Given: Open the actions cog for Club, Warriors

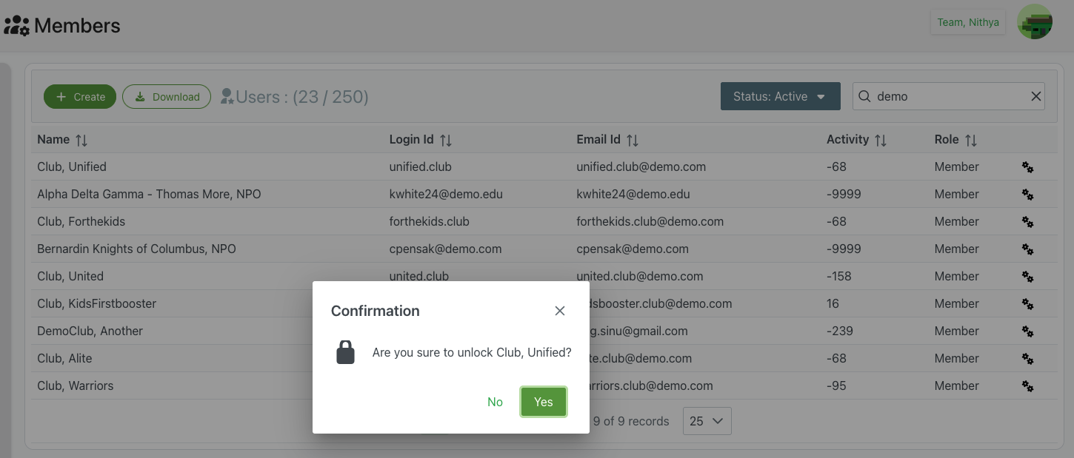Looking at the screenshot, I should coord(1027,386).
